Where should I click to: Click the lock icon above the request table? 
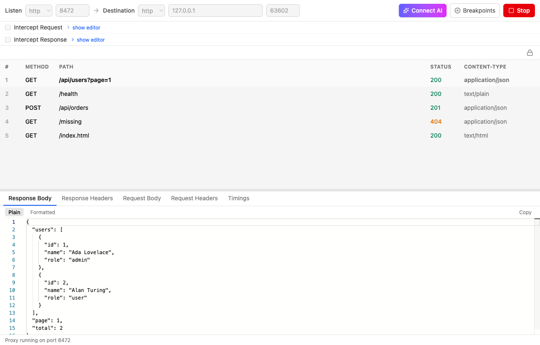point(530,53)
